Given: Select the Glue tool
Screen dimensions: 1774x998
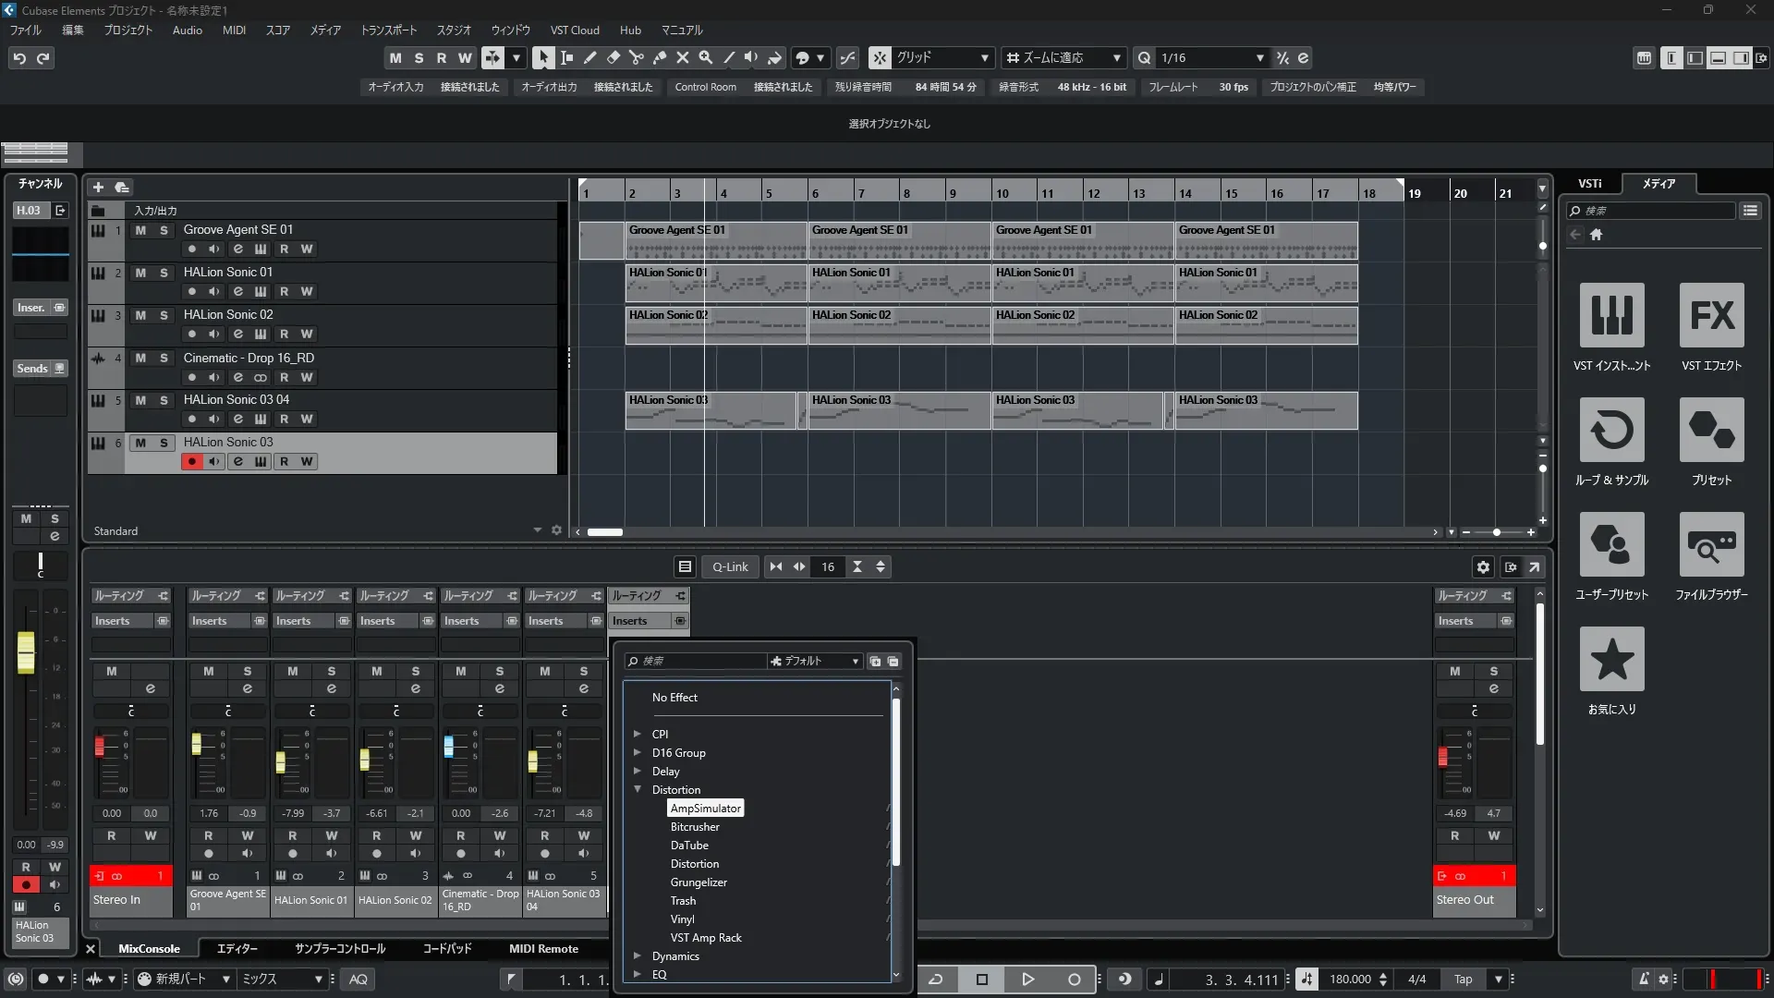Looking at the screenshot, I should [659, 57].
